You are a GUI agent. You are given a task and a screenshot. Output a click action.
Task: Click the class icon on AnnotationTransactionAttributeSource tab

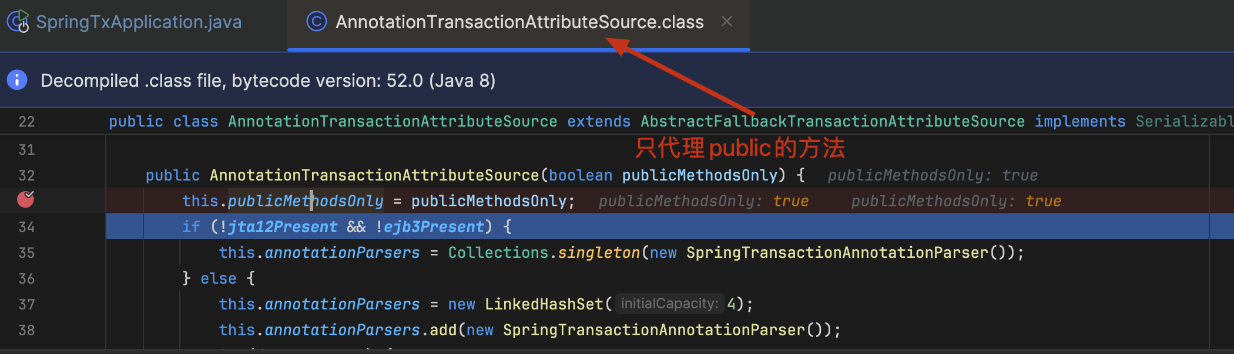[x=316, y=22]
